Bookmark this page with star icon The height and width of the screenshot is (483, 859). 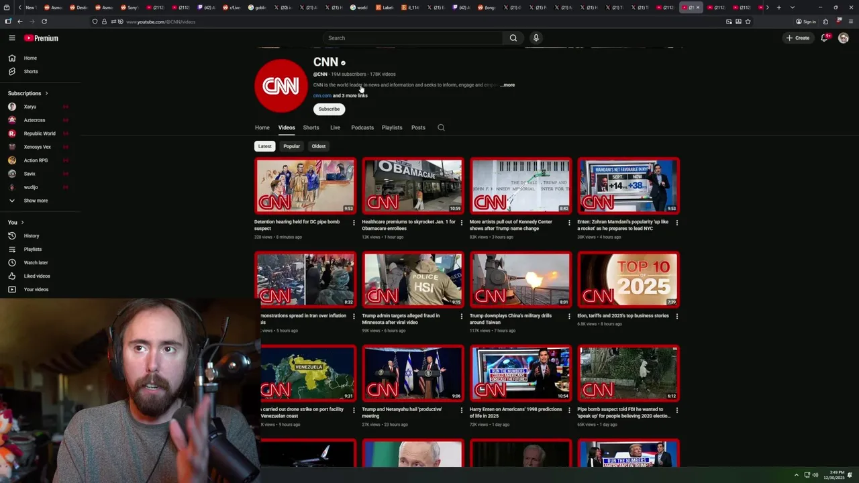[x=748, y=21]
